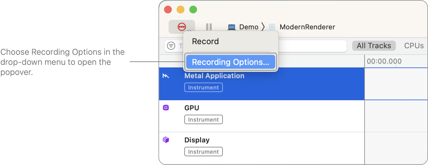Switch to the All Tracks tab
Viewport: 428px width, 165px height.
tap(374, 46)
